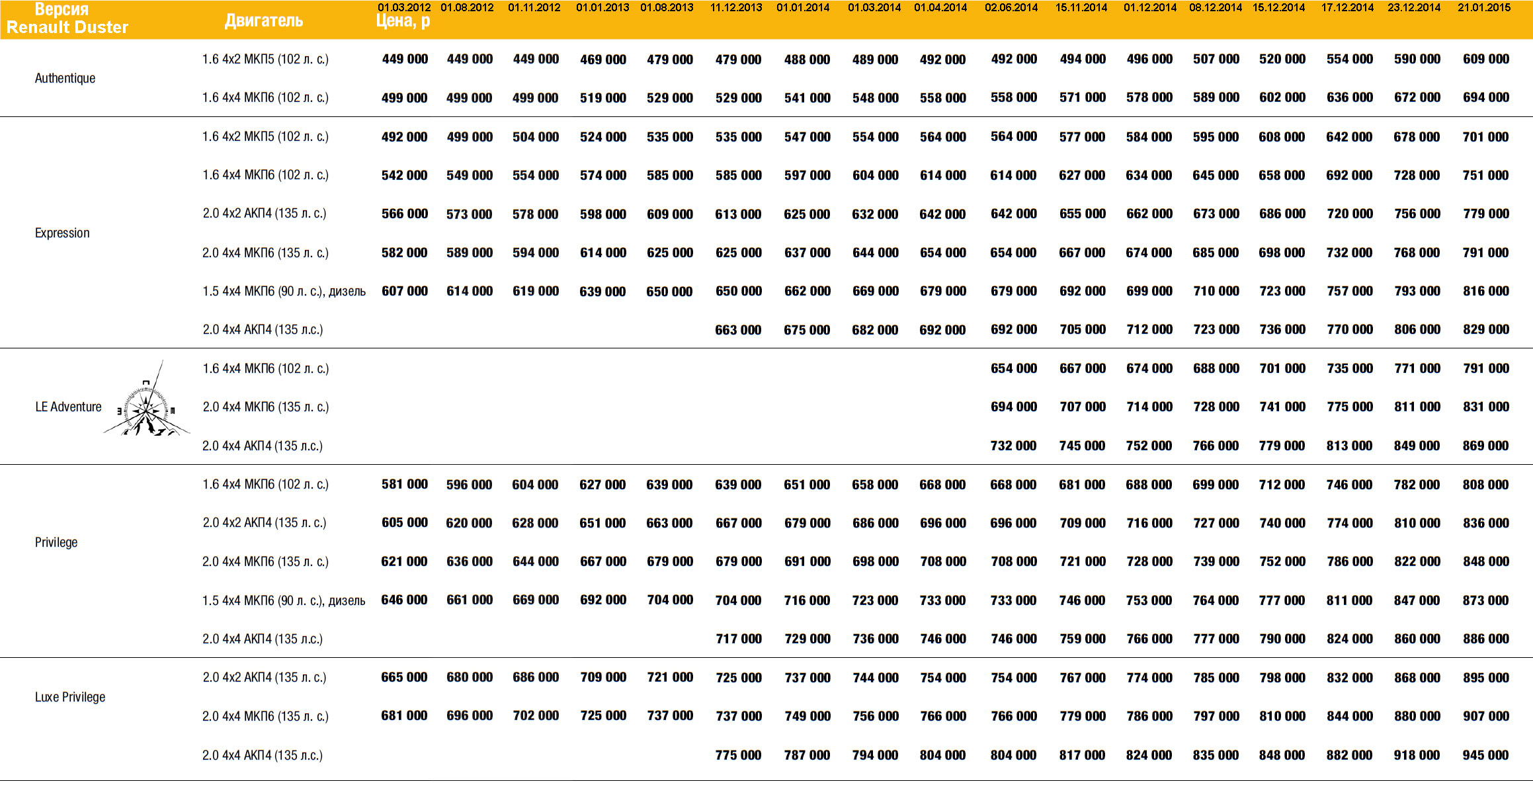Click the 'LE Adventure' version label
The width and height of the screenshot is (1533, 802).
pos(68,407)
